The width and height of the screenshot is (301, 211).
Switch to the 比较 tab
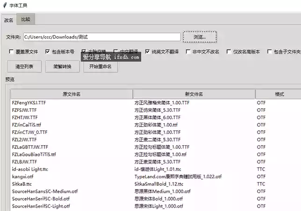(x=26, y=19)
